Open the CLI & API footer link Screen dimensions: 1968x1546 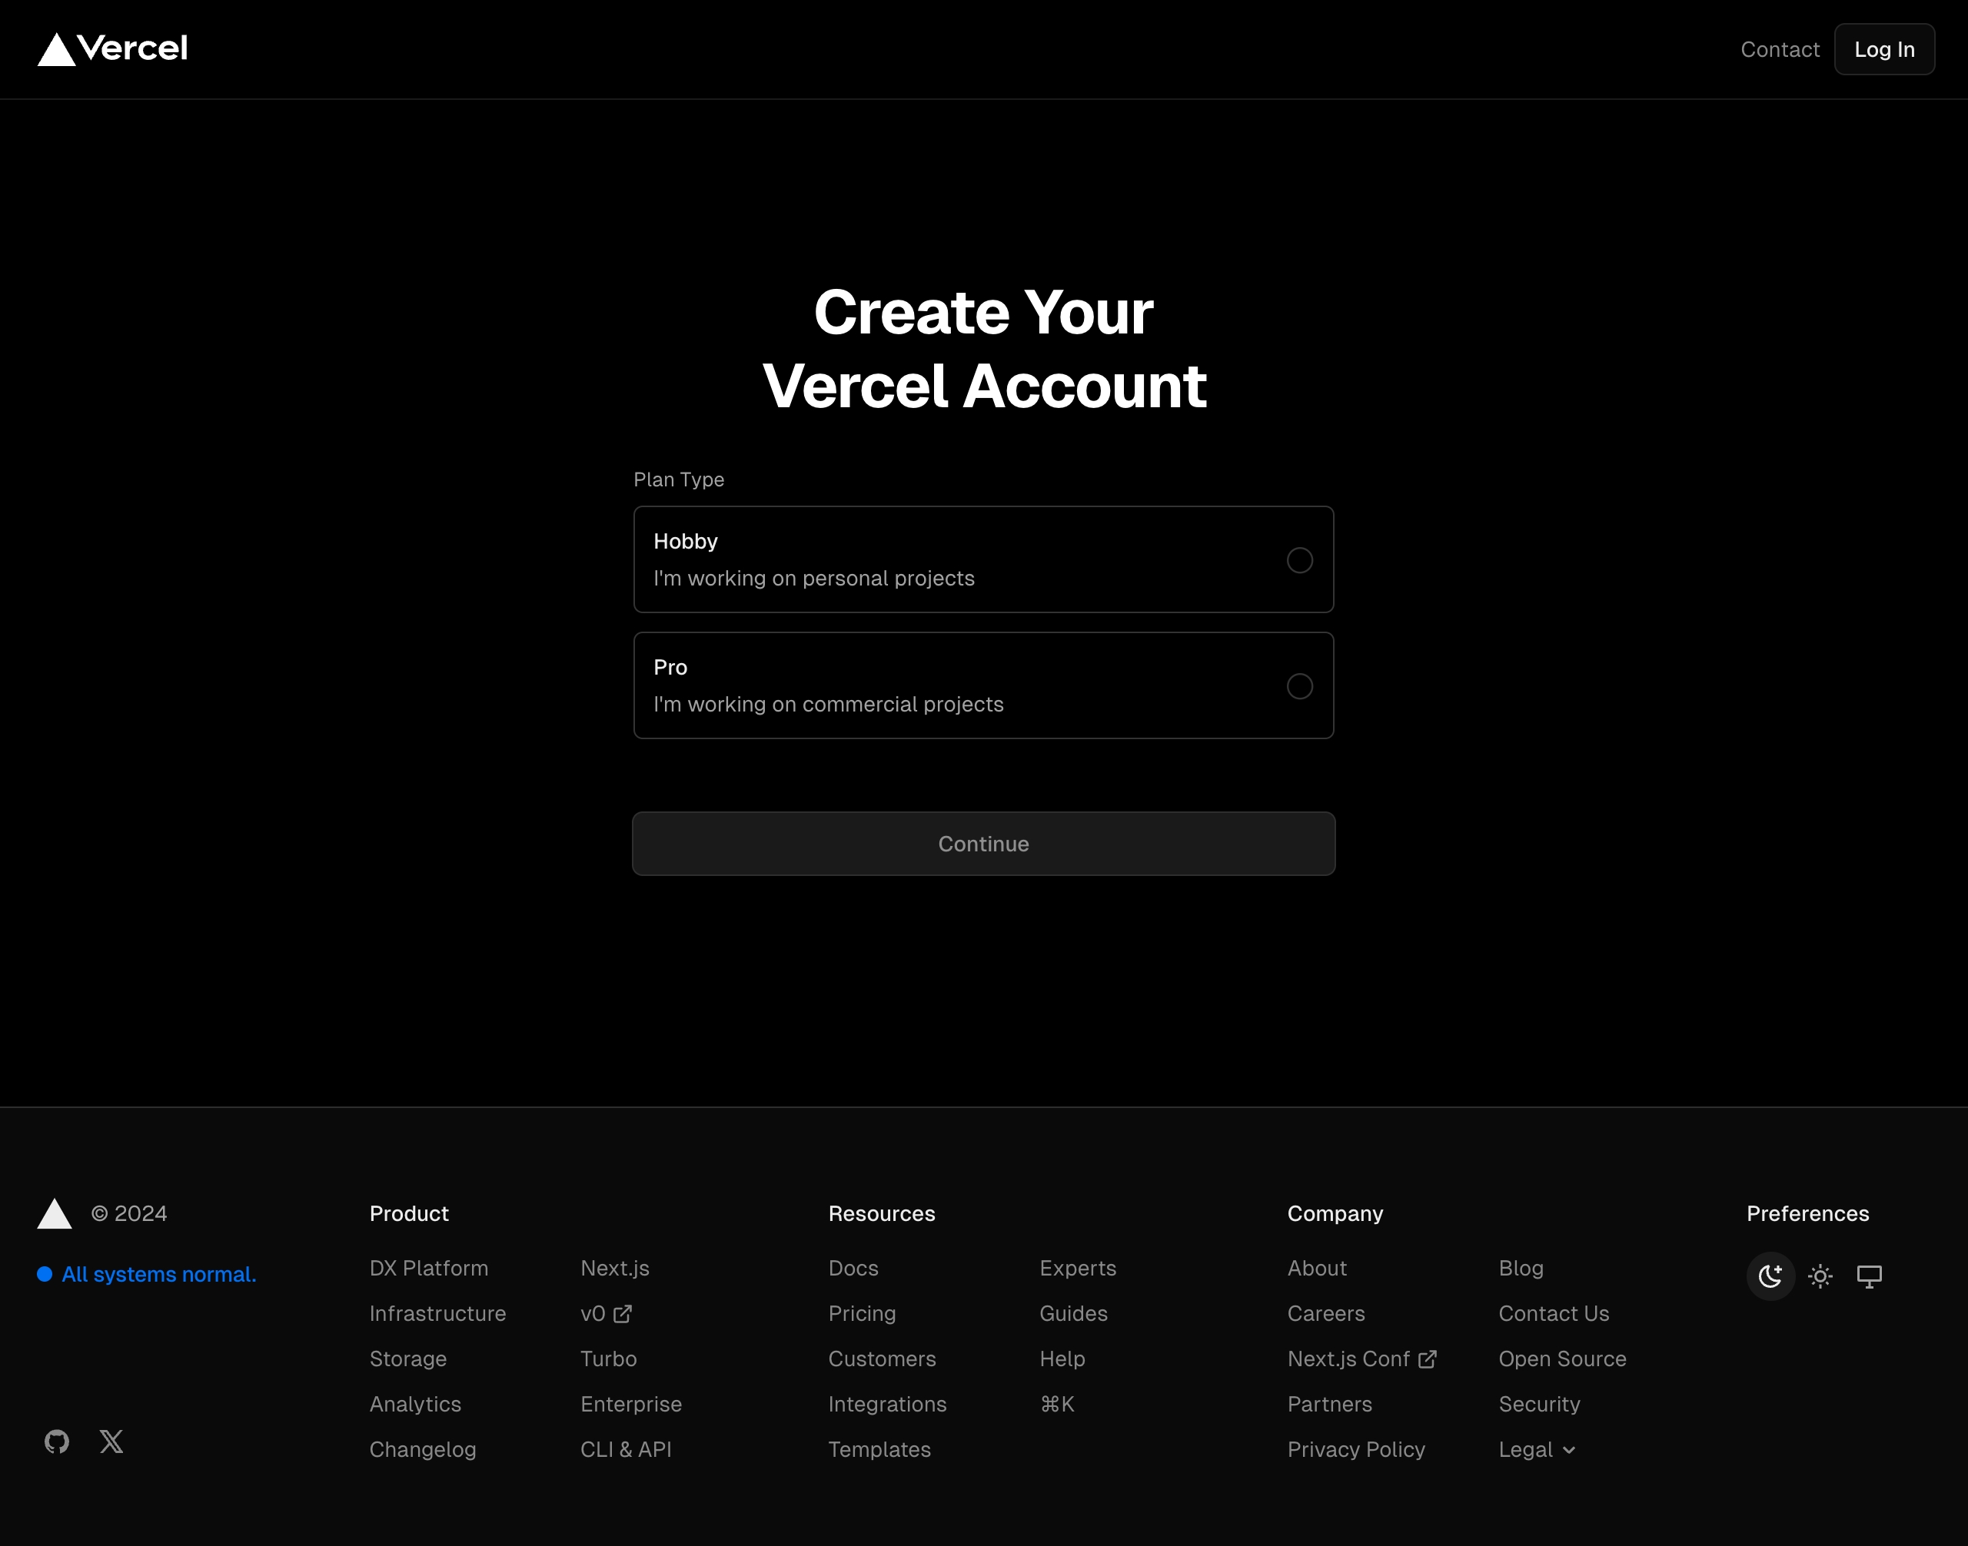click(x=626, y=1449)
